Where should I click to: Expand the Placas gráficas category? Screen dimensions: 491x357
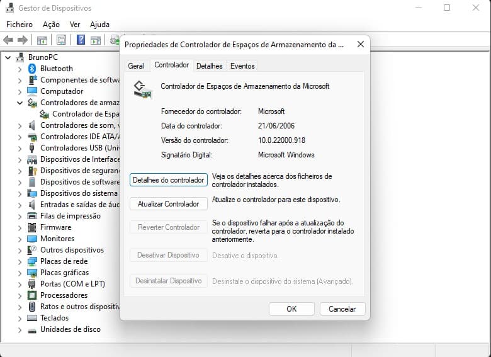pyautogui.click(x=20, y=273)
